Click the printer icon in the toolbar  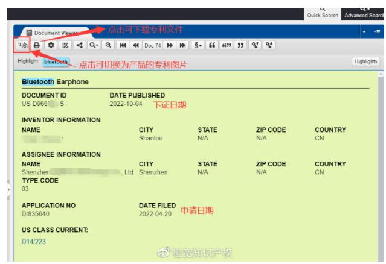37,45
